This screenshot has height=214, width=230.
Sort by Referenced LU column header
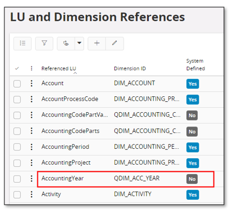pyautogui.click(x=59, y=68)
